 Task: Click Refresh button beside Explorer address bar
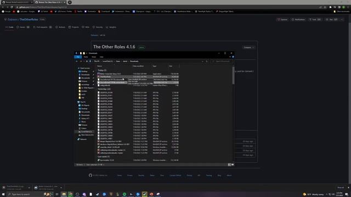207,61
